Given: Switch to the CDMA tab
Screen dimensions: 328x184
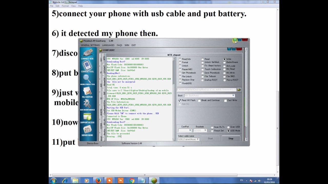Looking at the screenshot, I should point(101,126).
